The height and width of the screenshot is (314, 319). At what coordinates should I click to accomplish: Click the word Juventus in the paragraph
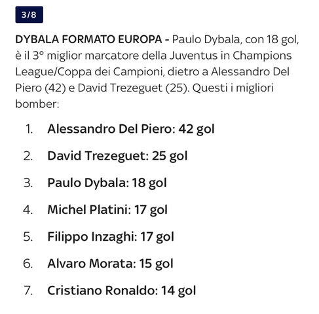tap(194, 56)
